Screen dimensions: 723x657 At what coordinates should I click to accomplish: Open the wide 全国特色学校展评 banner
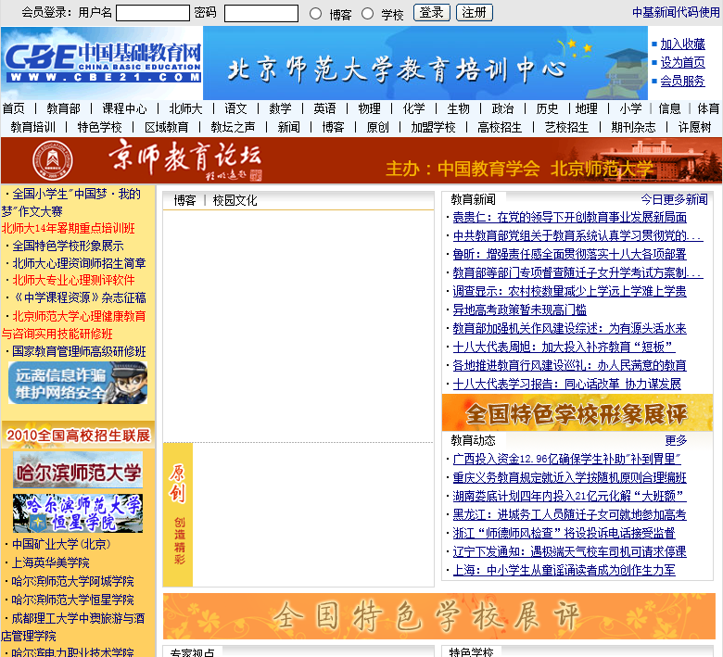(439, 616)
